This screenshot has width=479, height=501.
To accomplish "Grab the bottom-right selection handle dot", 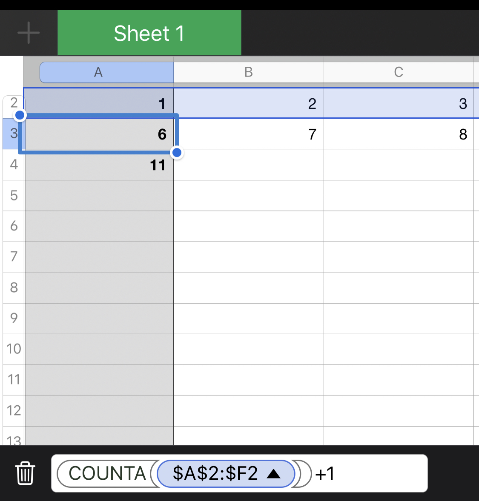I will tap(177, 153).
